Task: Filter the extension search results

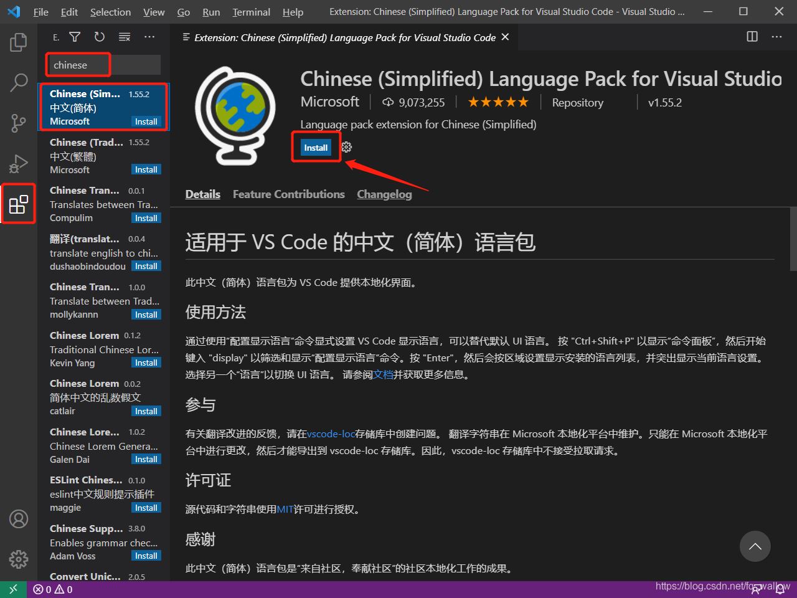Action: 75,37
